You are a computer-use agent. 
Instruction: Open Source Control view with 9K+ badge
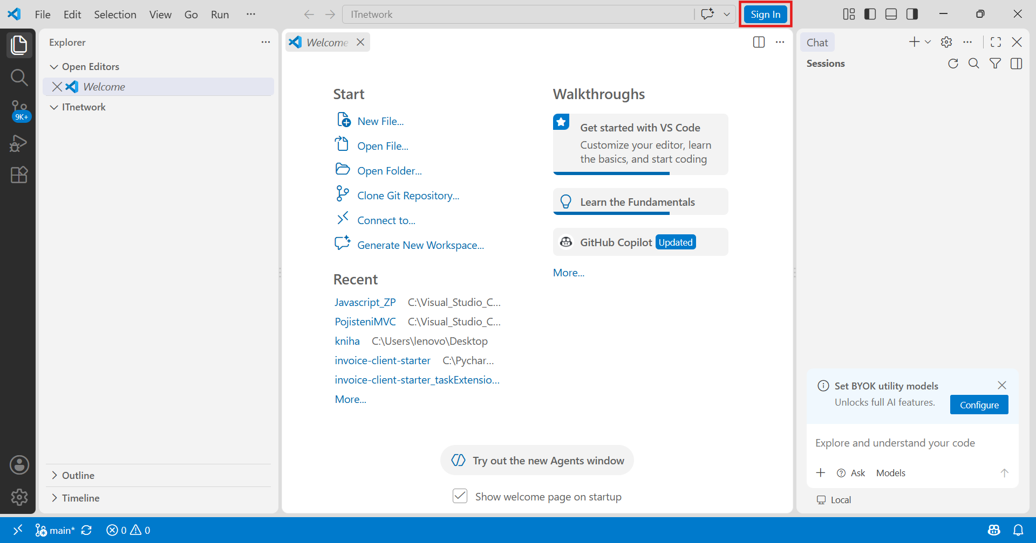pyautogui.click(x=19, y=110)
